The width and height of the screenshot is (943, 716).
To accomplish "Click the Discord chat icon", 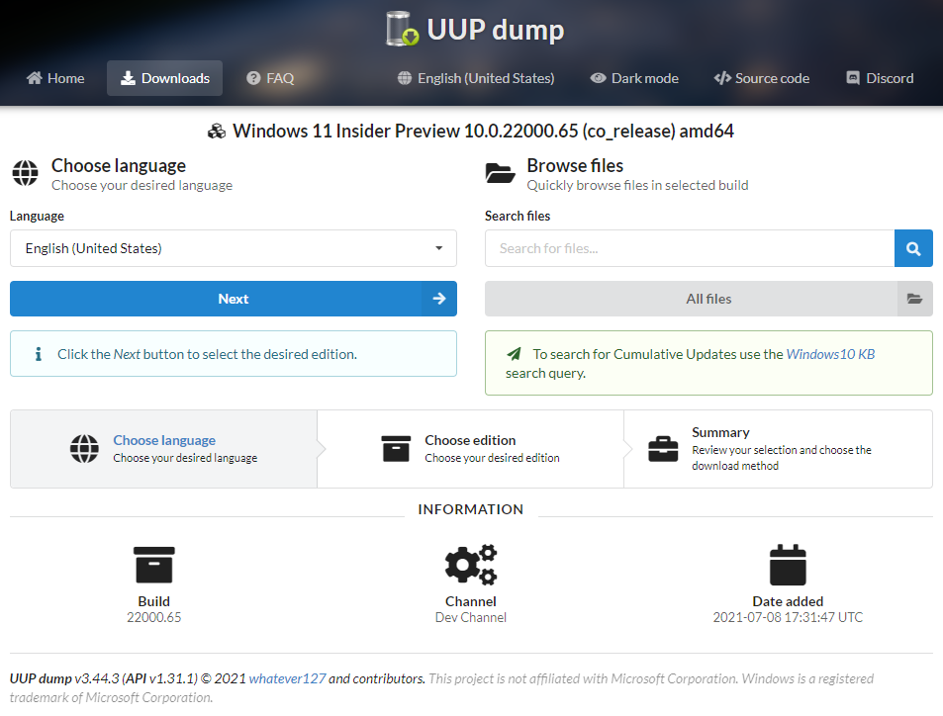I will pos(853,78).
